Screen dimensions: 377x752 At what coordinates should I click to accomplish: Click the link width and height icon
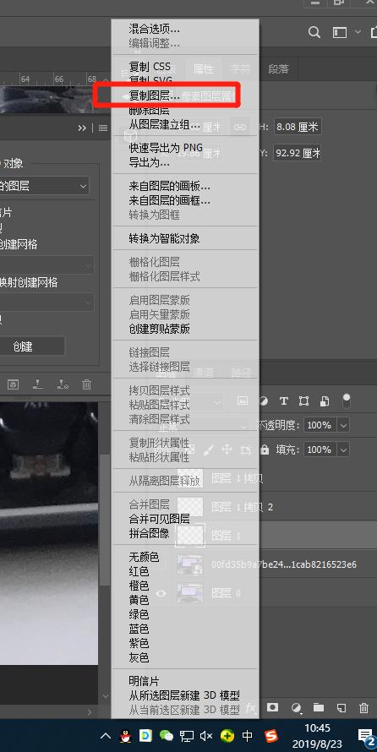(x=240, y=127)
